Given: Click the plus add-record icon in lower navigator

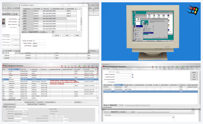Looking at the screenshot, I should pyautogui.click(x=126, y=112).
